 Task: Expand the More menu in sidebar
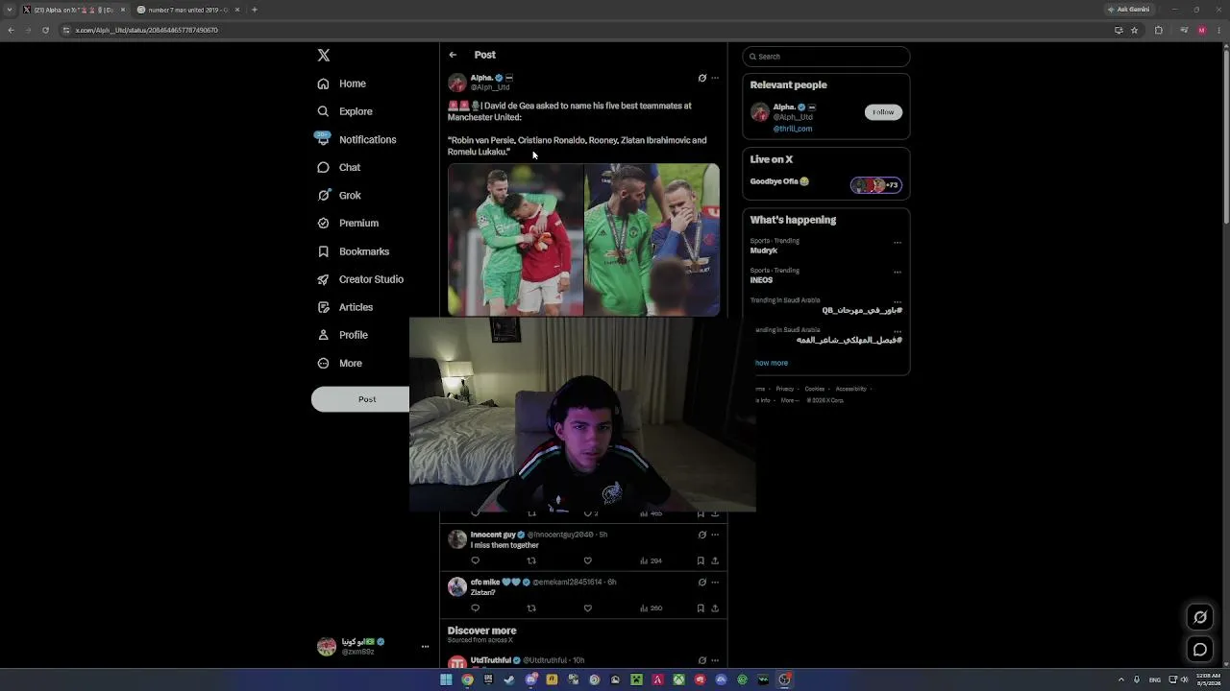pos(340,364)
